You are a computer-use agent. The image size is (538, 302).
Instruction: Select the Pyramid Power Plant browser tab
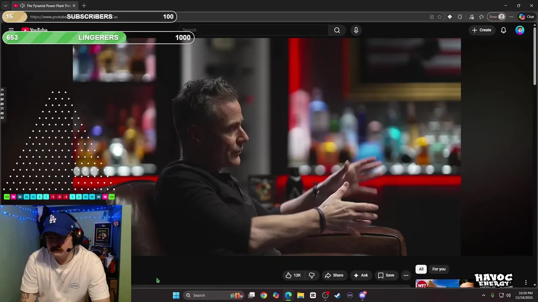(x=45, y=5)
